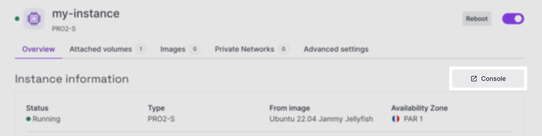Click the Images count badge
Image resolution: width=542 pixels, height=136 pixels.
(x=195, y=49)
